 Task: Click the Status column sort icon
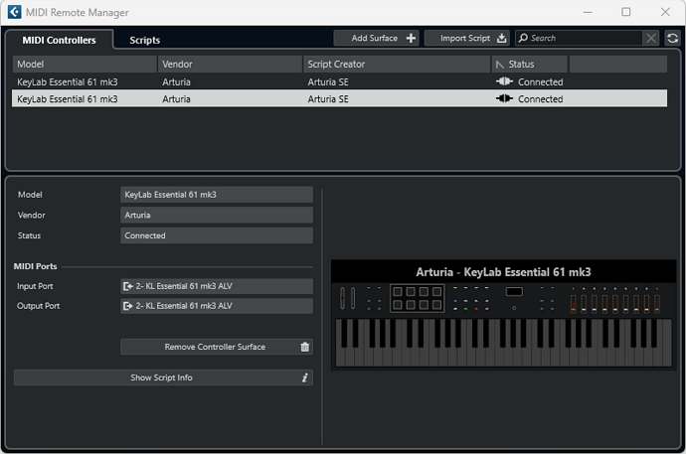(500, 65)
